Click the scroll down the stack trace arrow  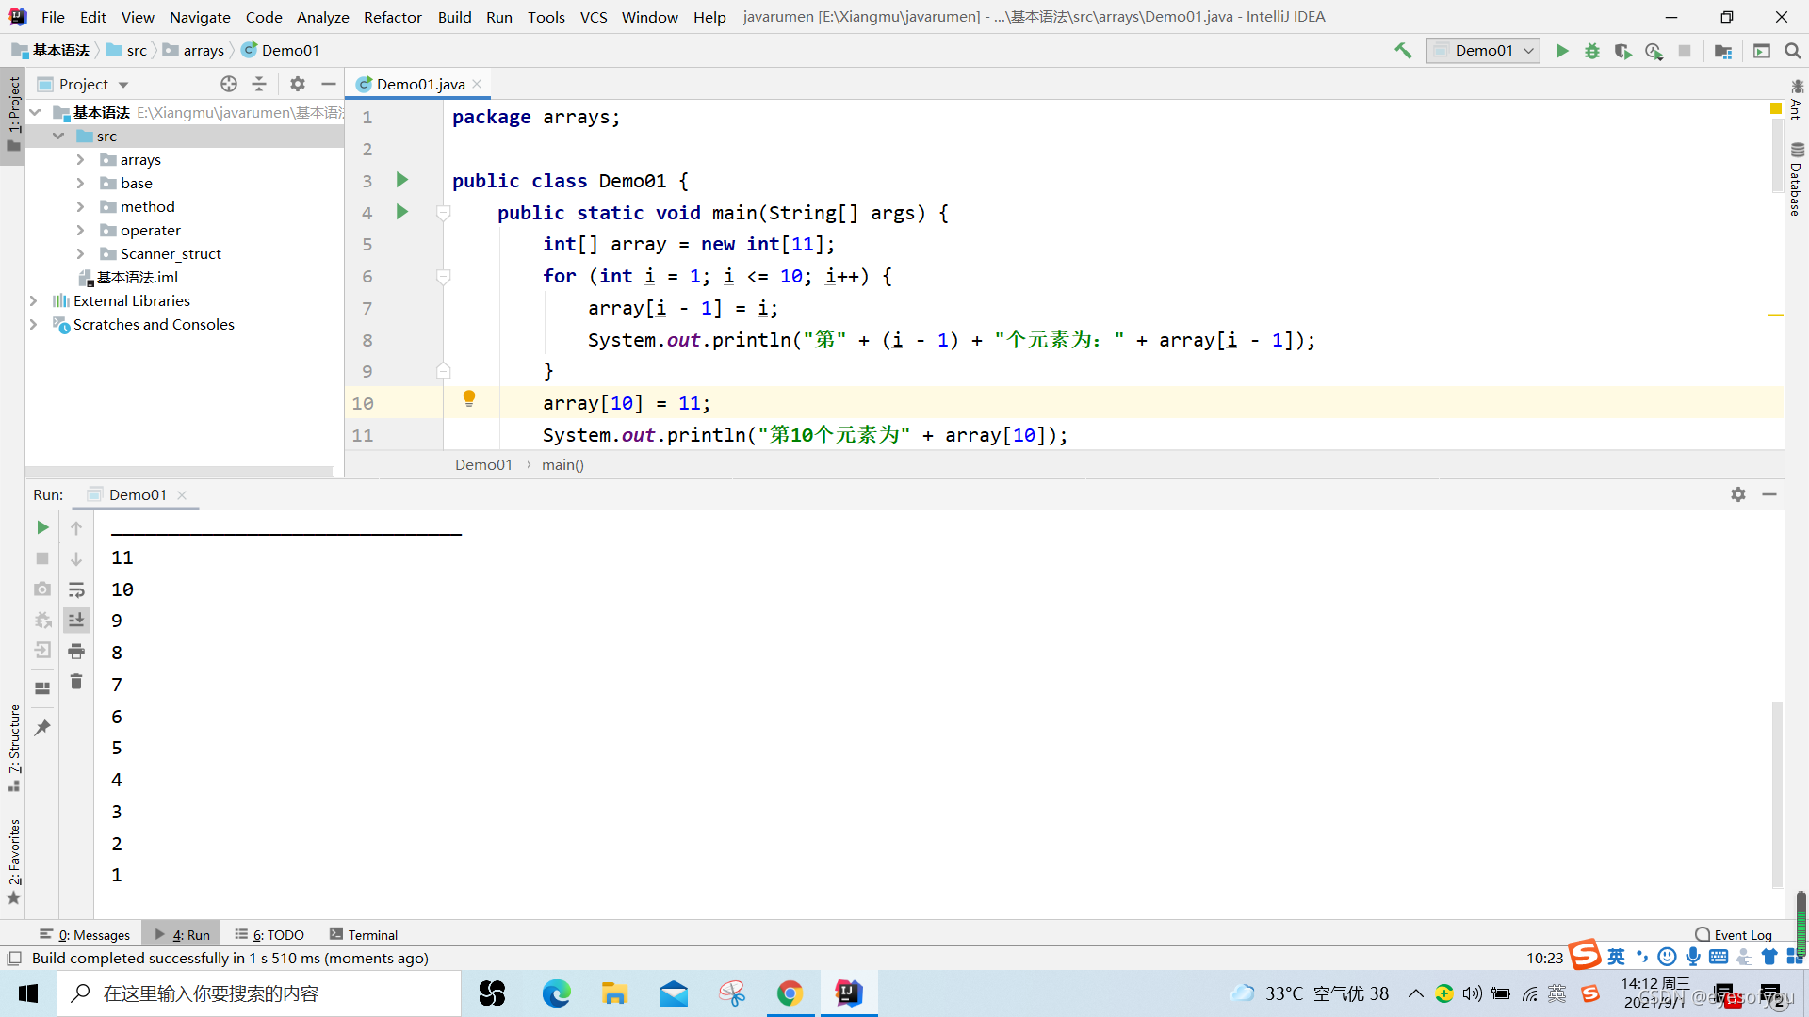76,558
